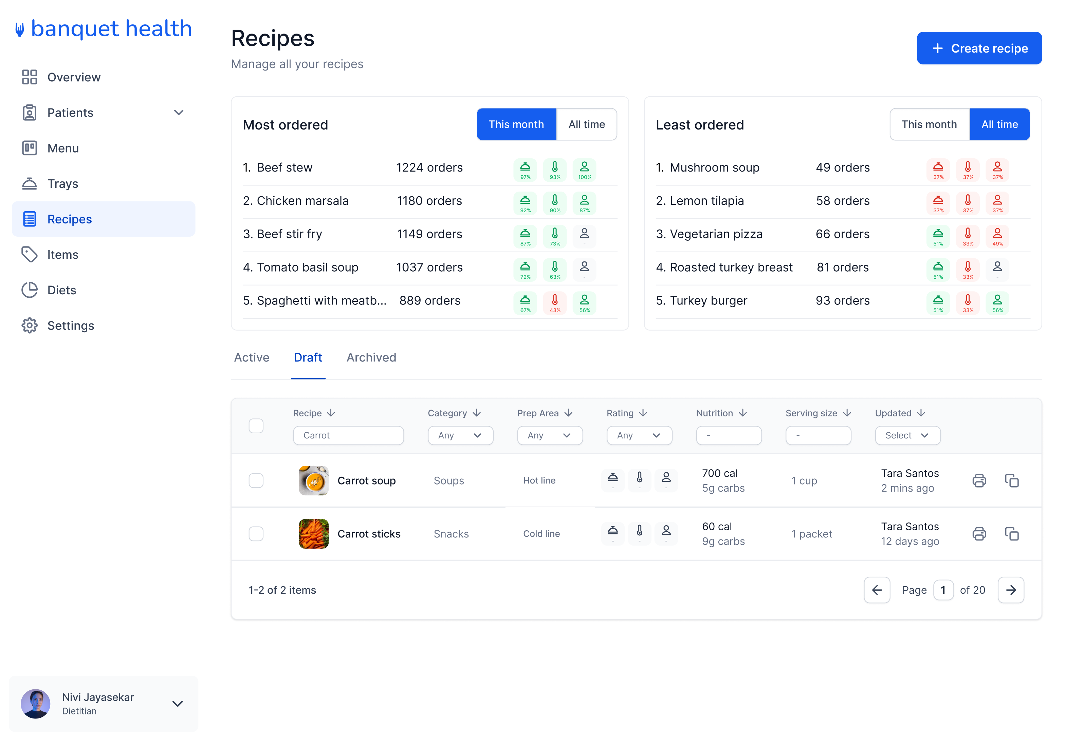Viewport: 1066px width, 750px height.
Task: Click the Items tag icon in sidebar
Action: [30, 254]
